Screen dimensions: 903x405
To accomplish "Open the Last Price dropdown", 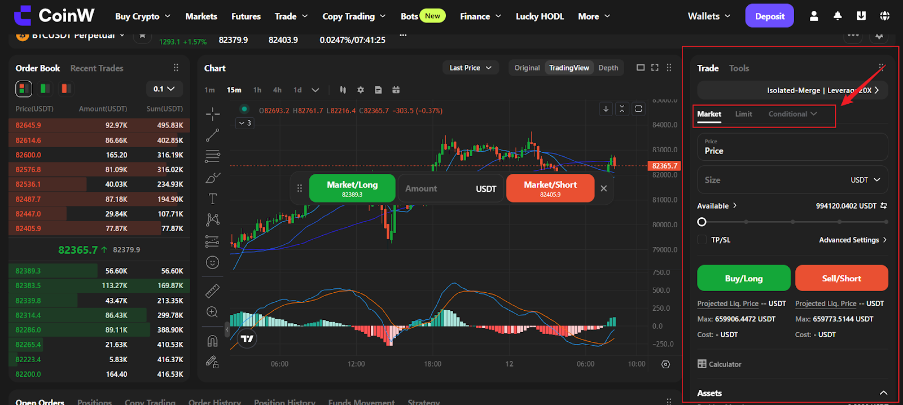I will (471, 68).
